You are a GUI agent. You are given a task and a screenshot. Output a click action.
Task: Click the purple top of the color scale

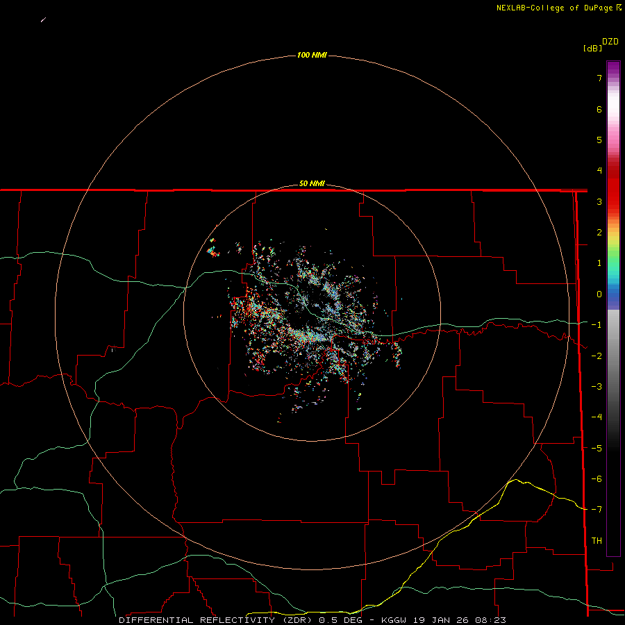(613, 69)
